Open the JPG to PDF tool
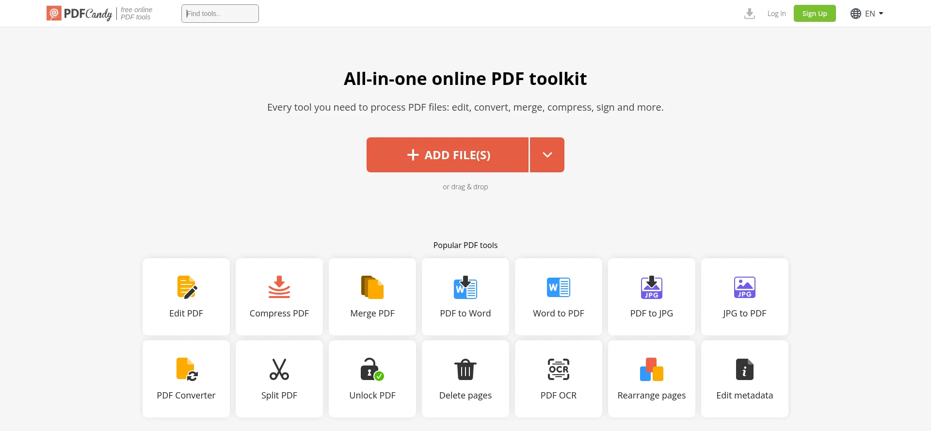 (744, 297)
